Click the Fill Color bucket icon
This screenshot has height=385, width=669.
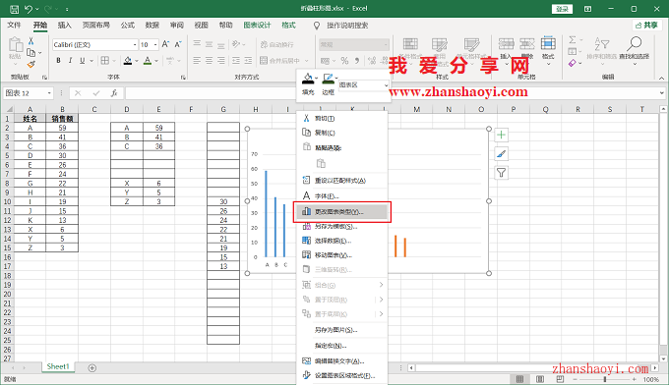[128, 61]
